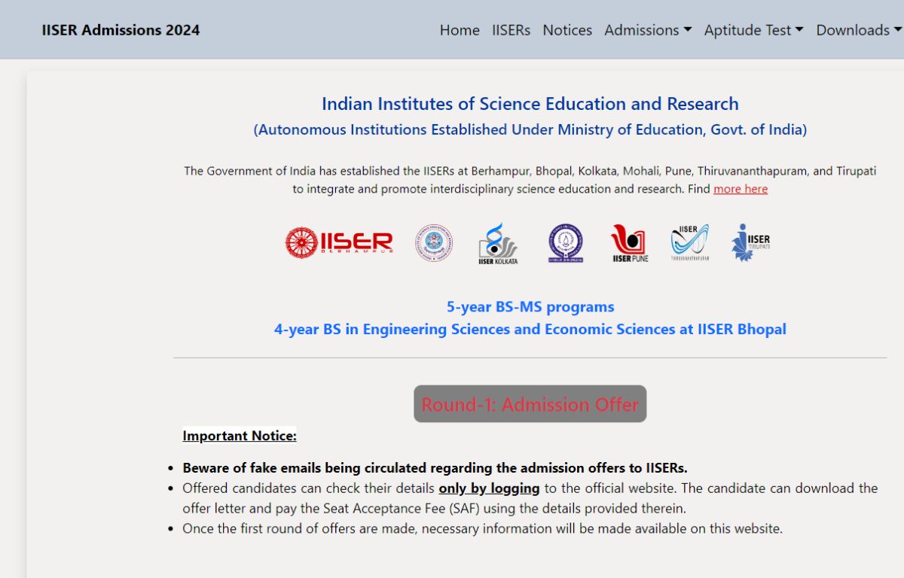This screenshot has width=904, height=578.
Task: Click the 'Autonomous Institutions Established' subtitle
Action: click(530, 129)
